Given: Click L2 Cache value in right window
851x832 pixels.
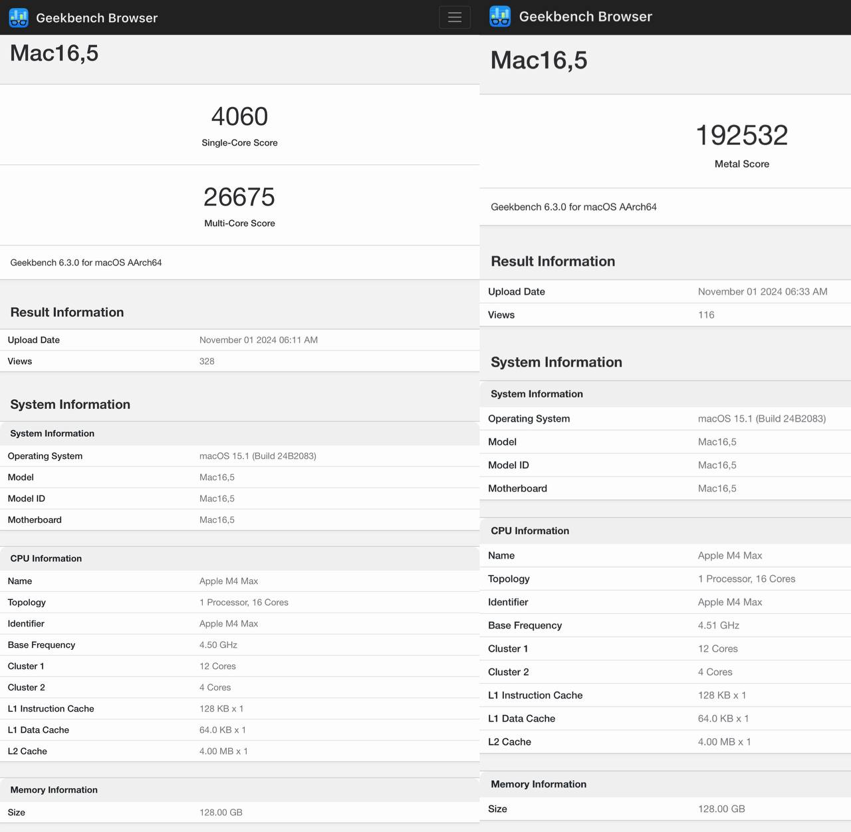Looking at the screenshot, I should [725, 742].
